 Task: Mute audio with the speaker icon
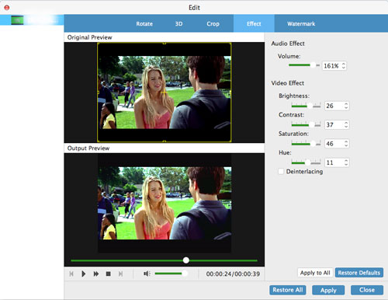pyautogui.click(x=147, y=274)
